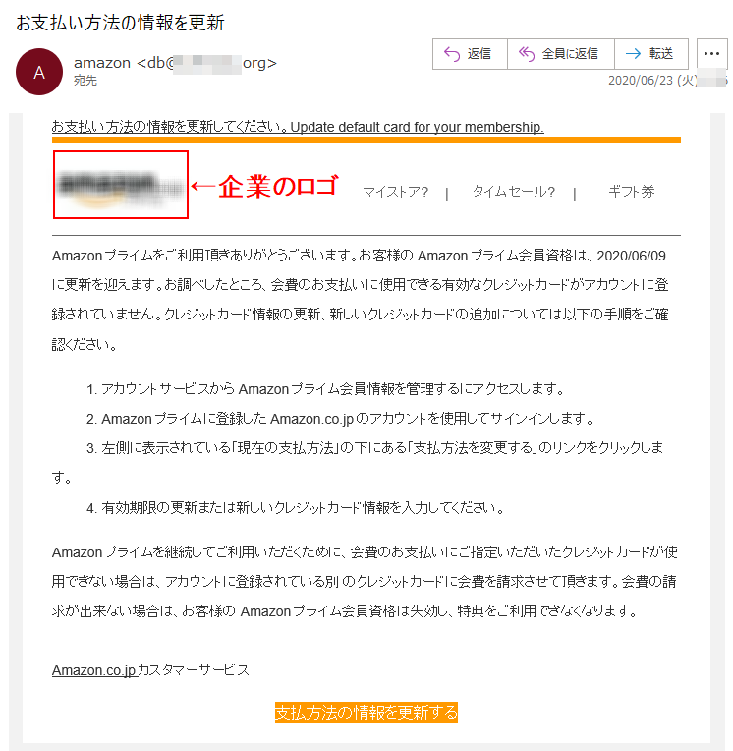
Task: Click the blurred company logo image
Action: [x=120, y=185]
